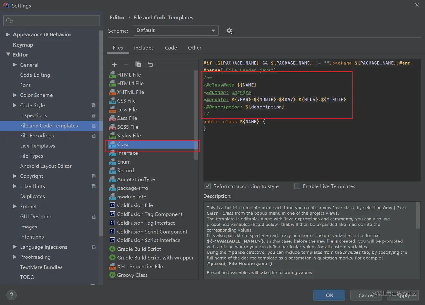Viewport: 425px width, 305px height.
Task: Click project-level icon beside Inspections
Action: coord(94,115)
